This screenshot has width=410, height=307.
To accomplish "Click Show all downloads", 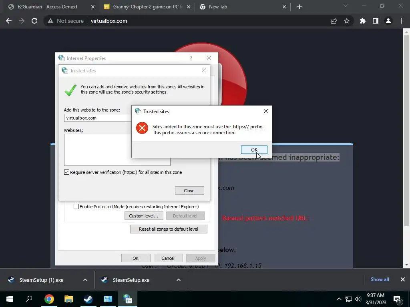I will (x=380, y=279).
